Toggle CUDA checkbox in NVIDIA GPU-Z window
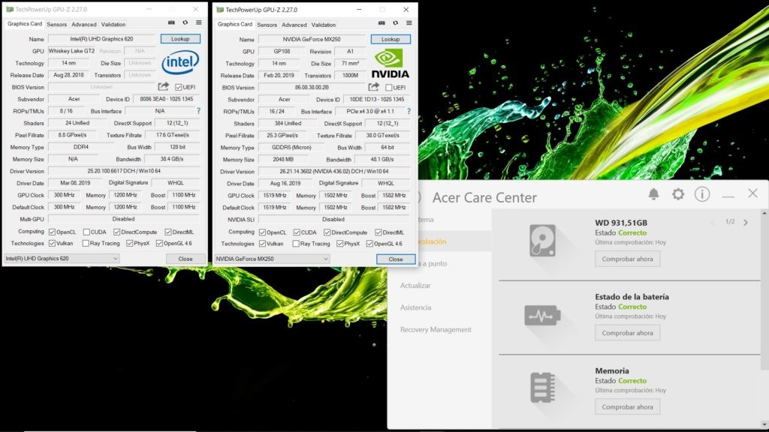The image size is (769, 432). coord(297,232)
